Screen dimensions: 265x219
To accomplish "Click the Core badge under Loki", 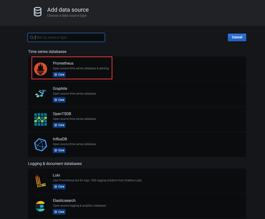I will [59, 186].
